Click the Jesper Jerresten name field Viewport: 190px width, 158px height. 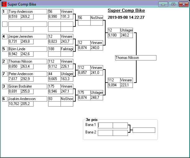pyautogui.click(x=27, y=36)
